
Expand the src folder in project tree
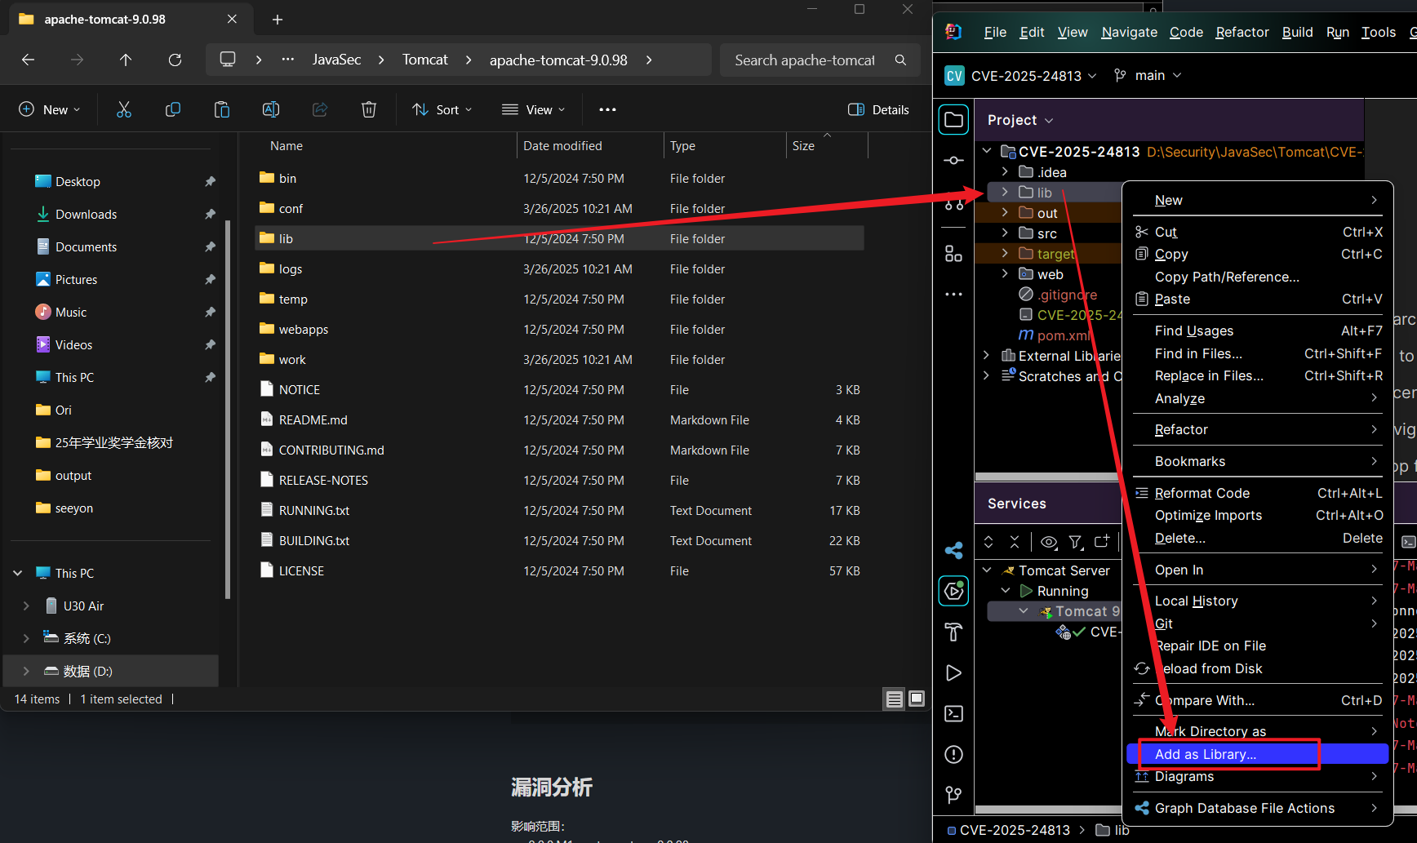1005,233
